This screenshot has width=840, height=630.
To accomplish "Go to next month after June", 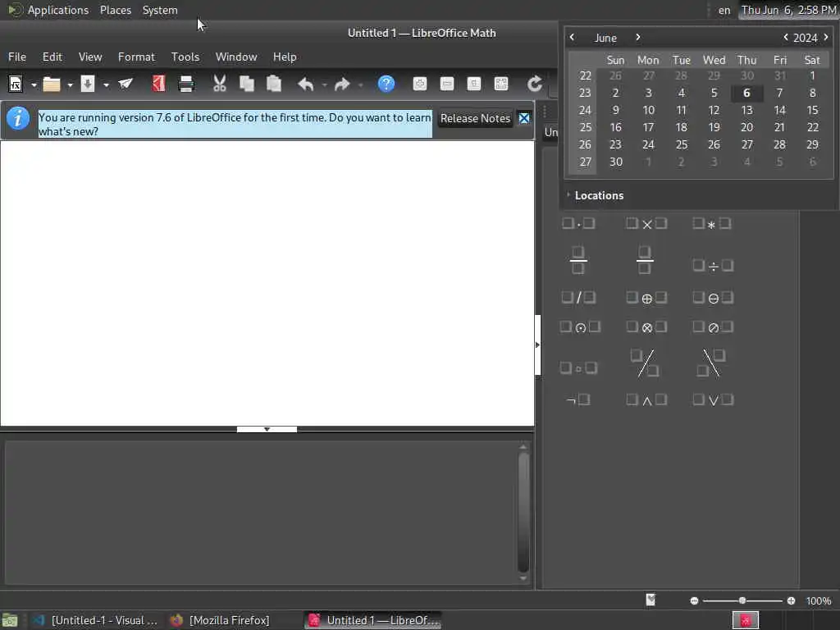I will (637, 37).
